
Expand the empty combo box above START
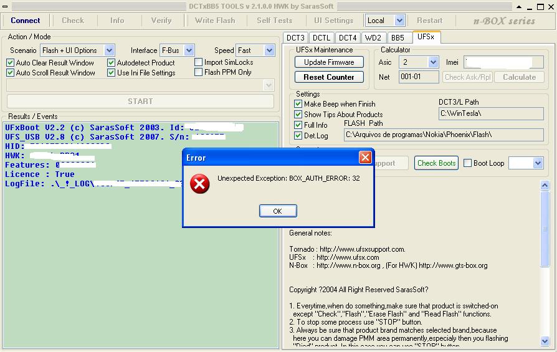[269, 85]
